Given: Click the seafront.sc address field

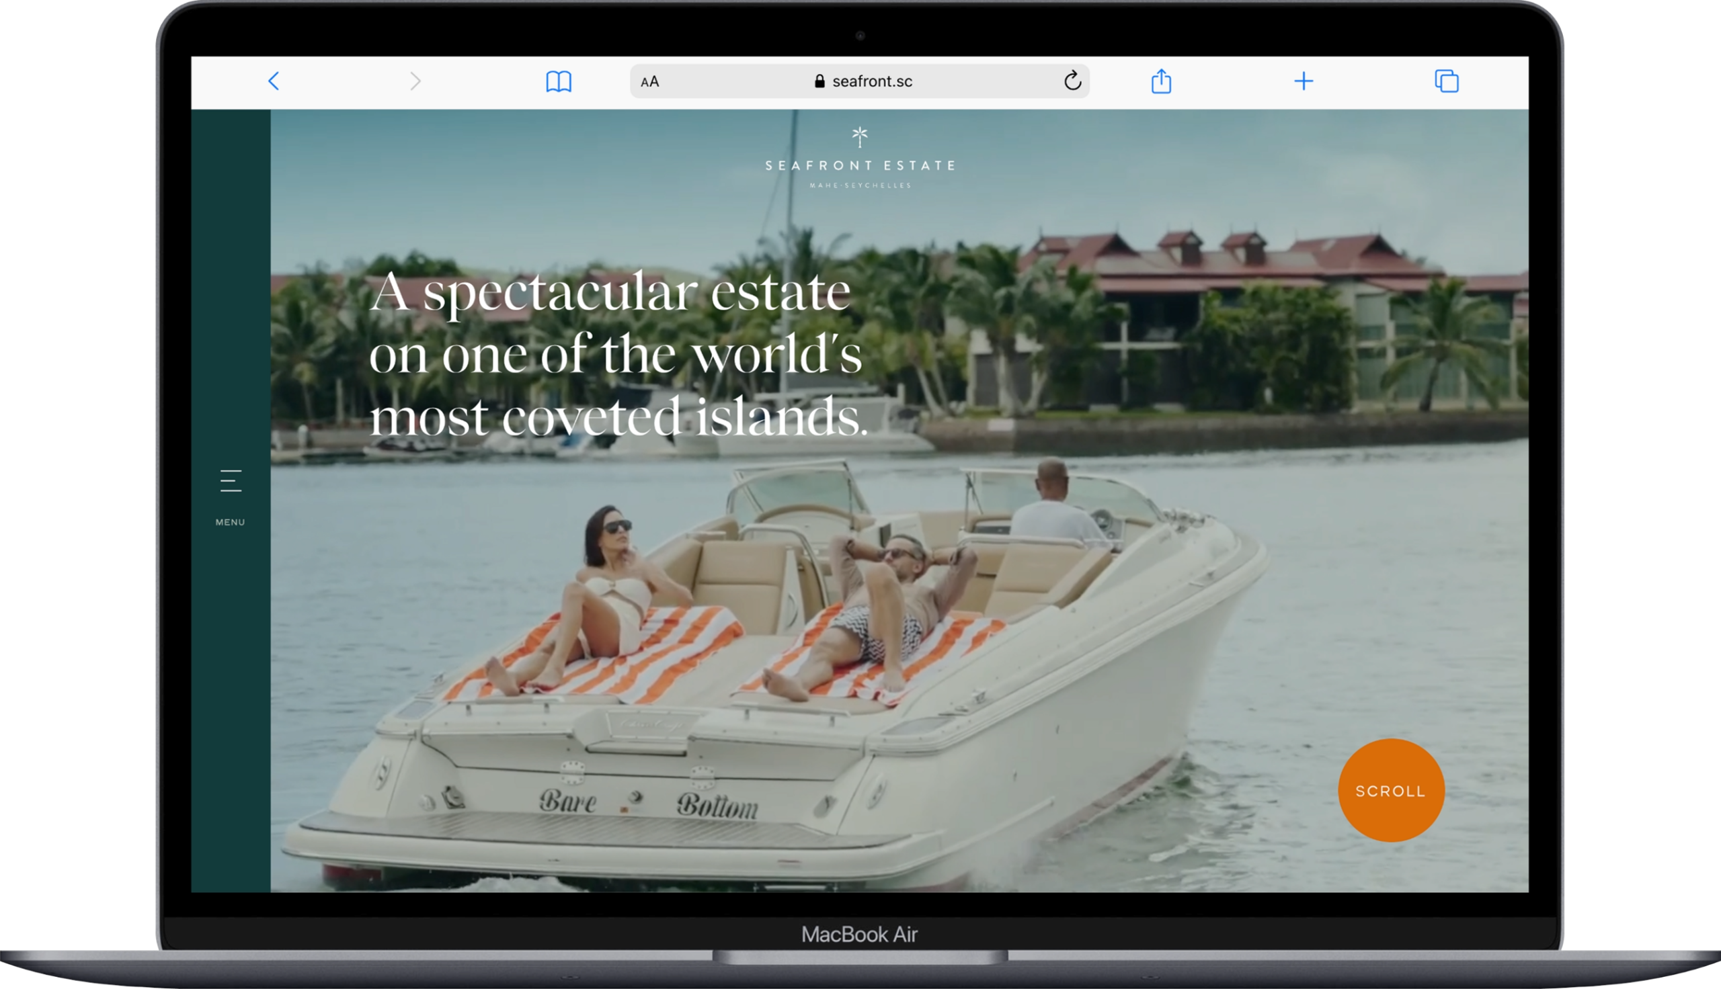Looking at the screenshot, I should tap(859, 81).
